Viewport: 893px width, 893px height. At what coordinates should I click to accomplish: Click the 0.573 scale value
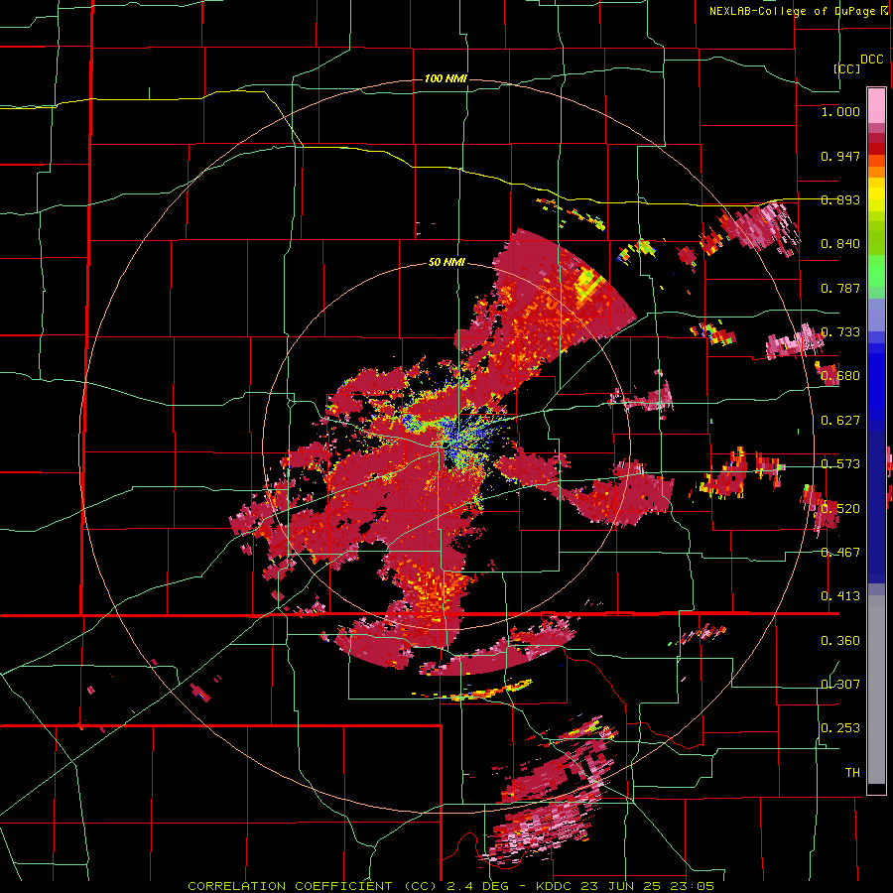coord(840,464)
